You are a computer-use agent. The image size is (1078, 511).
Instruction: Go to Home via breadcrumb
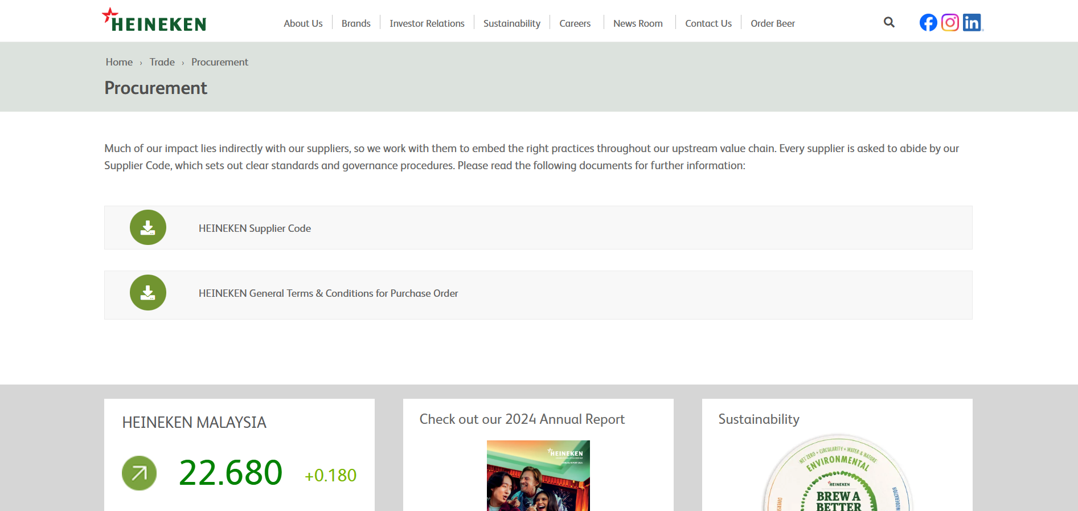point(119,62)
